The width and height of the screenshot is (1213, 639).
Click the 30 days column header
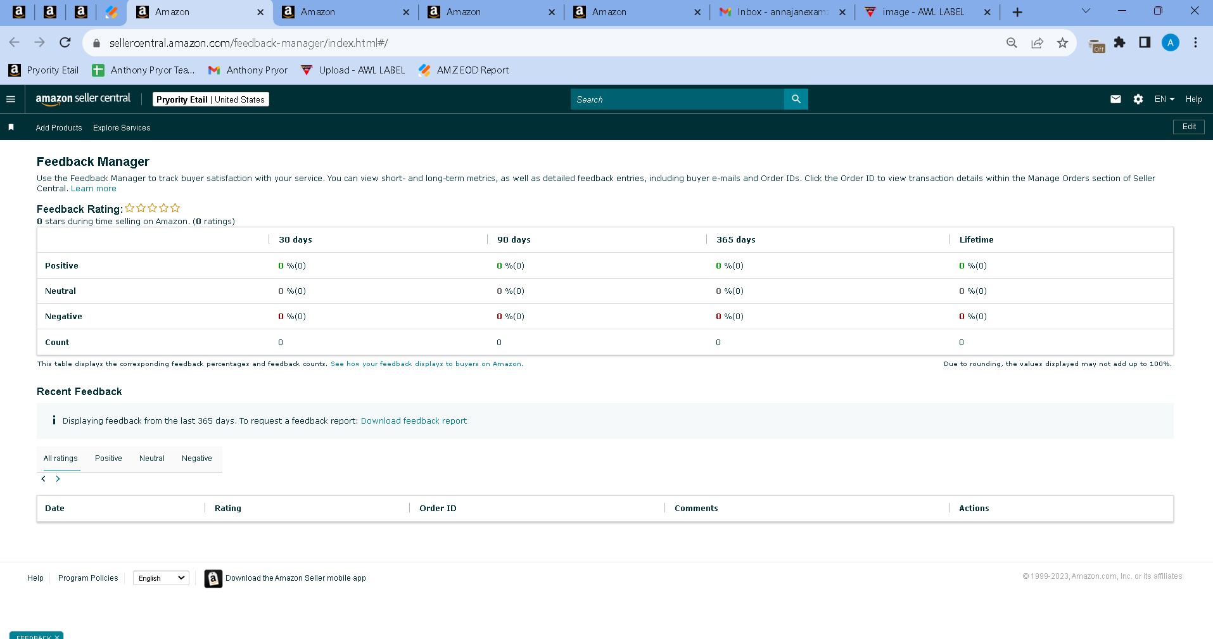pyautogui.click(x=295, y=240)
